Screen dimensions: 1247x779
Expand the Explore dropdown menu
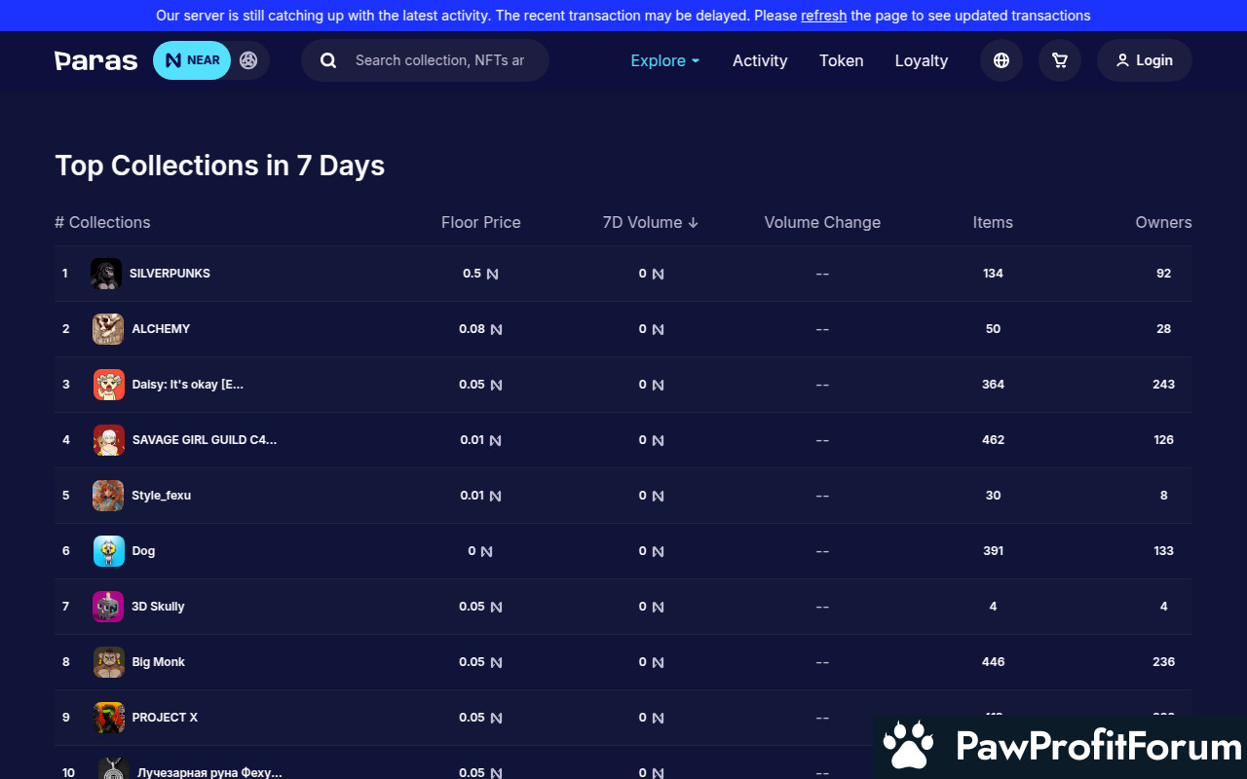pyautogui.click(x=664, y=60)
